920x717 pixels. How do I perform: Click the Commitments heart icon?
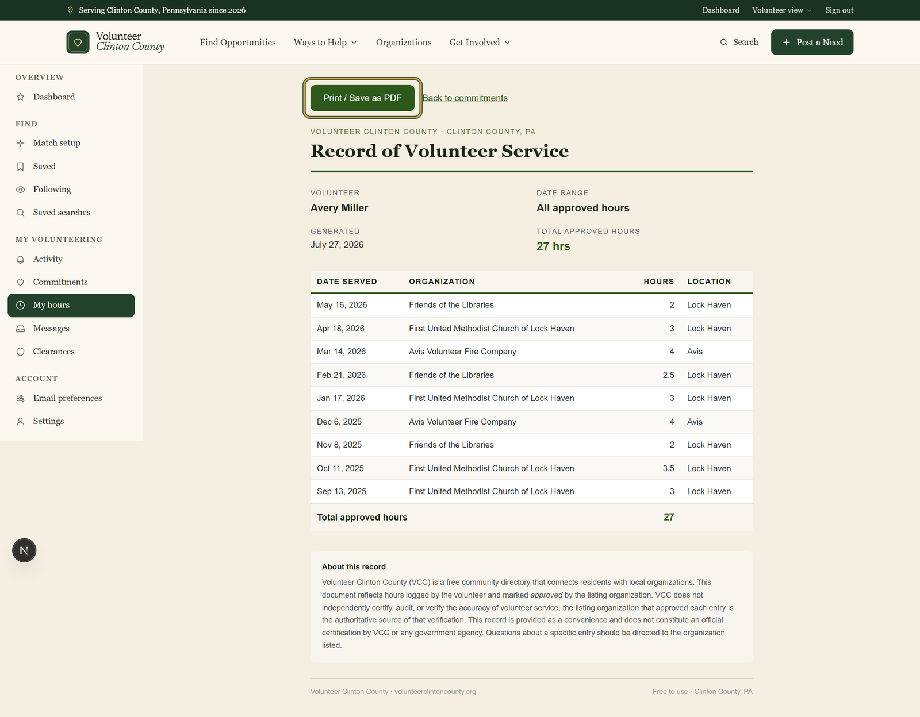(21, 283)
